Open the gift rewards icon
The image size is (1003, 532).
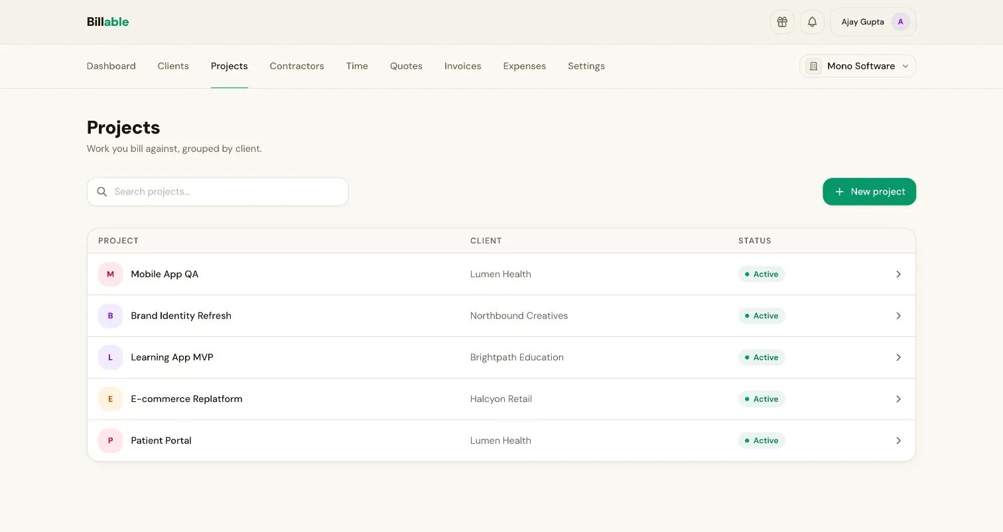[x=782, y=22]
